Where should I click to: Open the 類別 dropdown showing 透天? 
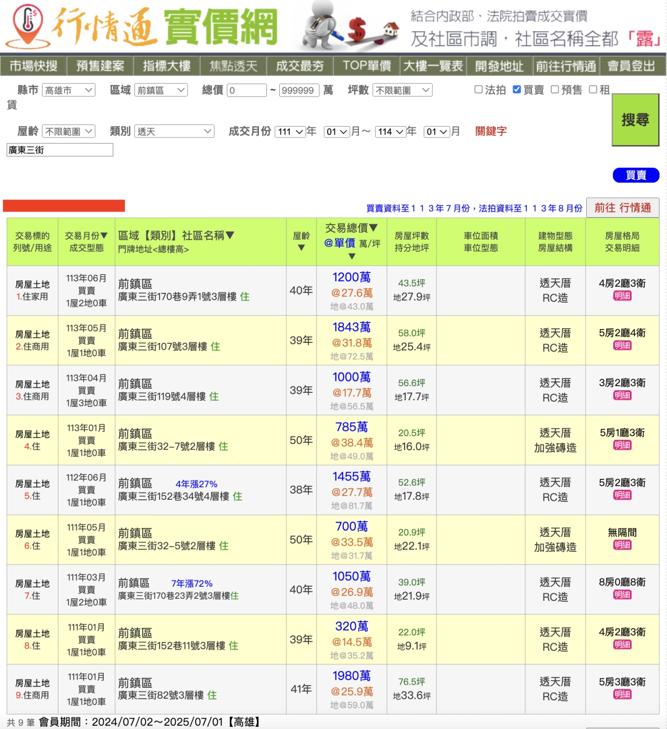[x=175, y=131]
